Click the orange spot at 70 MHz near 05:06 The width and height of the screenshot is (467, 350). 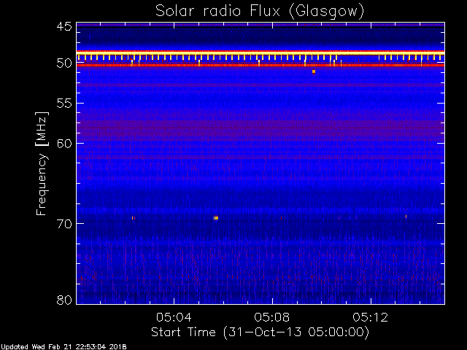click(x=216, y=218)
